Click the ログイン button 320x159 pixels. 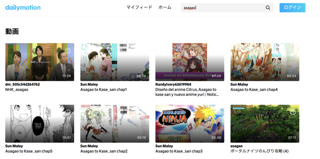[x=292, y=7]
